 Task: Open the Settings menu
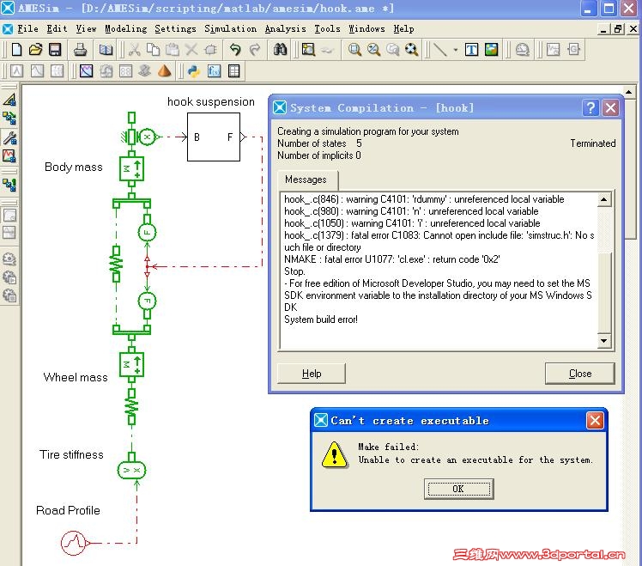[175, 28]
